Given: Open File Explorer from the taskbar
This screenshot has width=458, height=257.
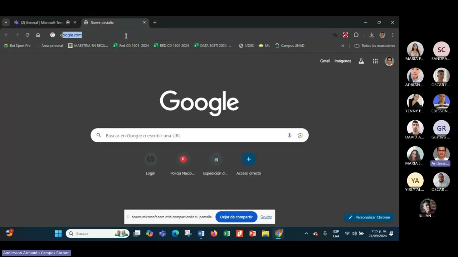Looking at the screenshot, I should pos(265,233).
